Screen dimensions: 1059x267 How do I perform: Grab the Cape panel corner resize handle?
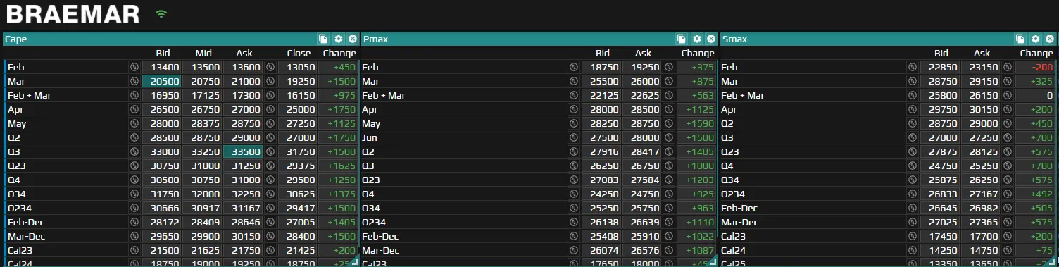pos(354,261)
